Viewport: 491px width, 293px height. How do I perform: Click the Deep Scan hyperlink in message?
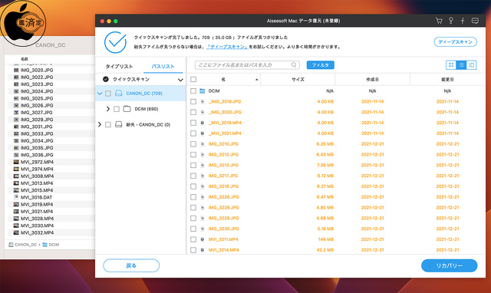(227, 47)
